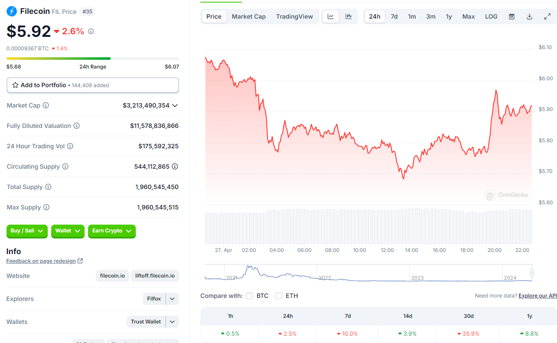Click the Filecoin logo icon
Viewport: 557px width, 343px height.
click(12, 11)
